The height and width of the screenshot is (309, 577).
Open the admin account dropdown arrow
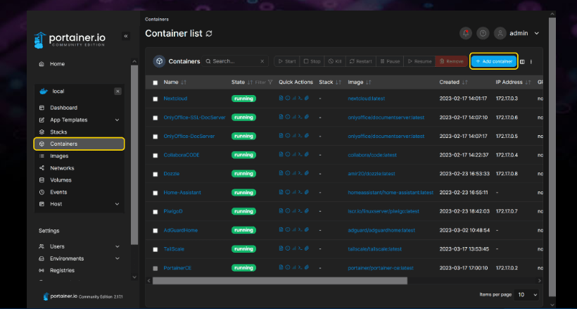pyautogui.click(x=536, y=33)
